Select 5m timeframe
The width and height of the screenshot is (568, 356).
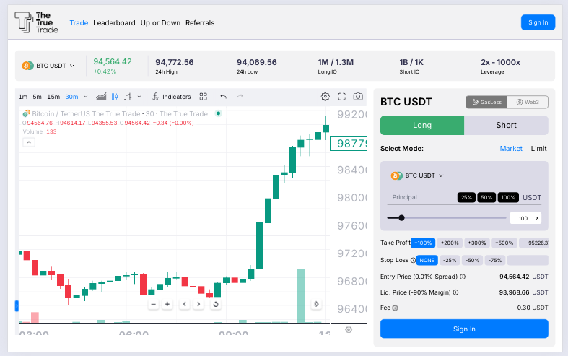[x=37, y=97]
